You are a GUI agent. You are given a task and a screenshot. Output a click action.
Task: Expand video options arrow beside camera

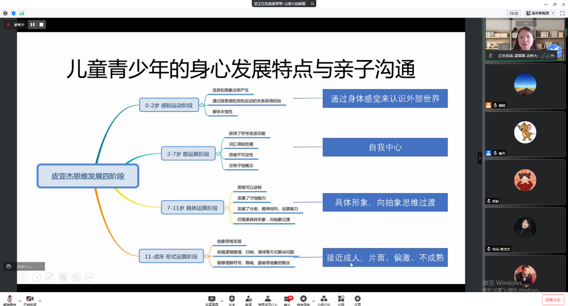(40, 301)
